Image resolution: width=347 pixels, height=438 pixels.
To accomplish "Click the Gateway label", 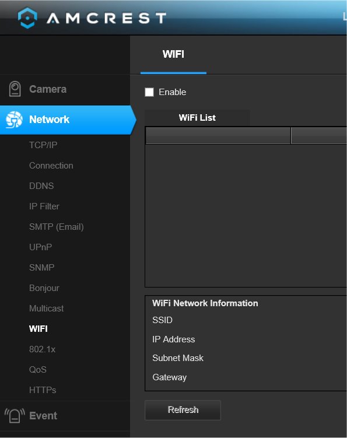I will [169, 377].
